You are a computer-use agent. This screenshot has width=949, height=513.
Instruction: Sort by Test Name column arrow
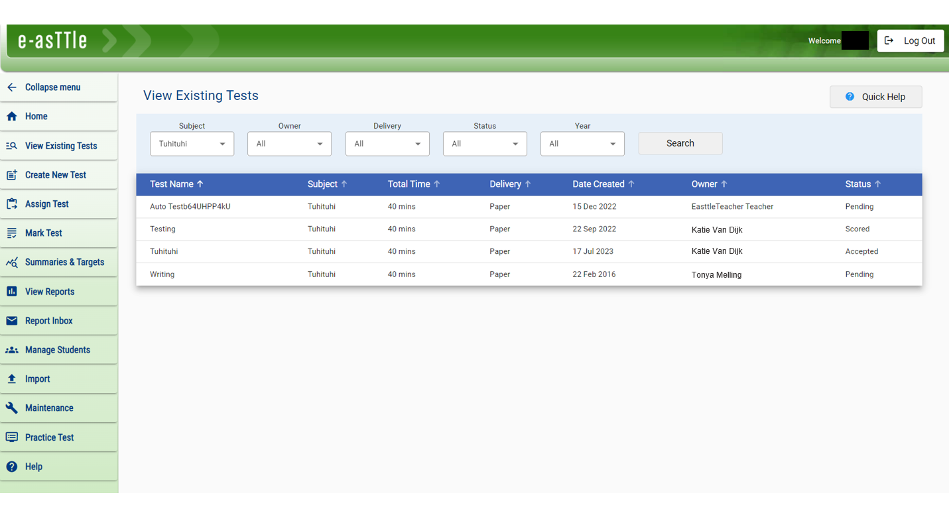200,184
